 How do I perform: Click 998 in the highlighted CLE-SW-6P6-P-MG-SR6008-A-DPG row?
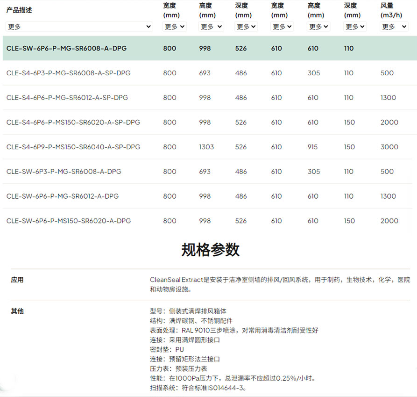pos(205,49)
